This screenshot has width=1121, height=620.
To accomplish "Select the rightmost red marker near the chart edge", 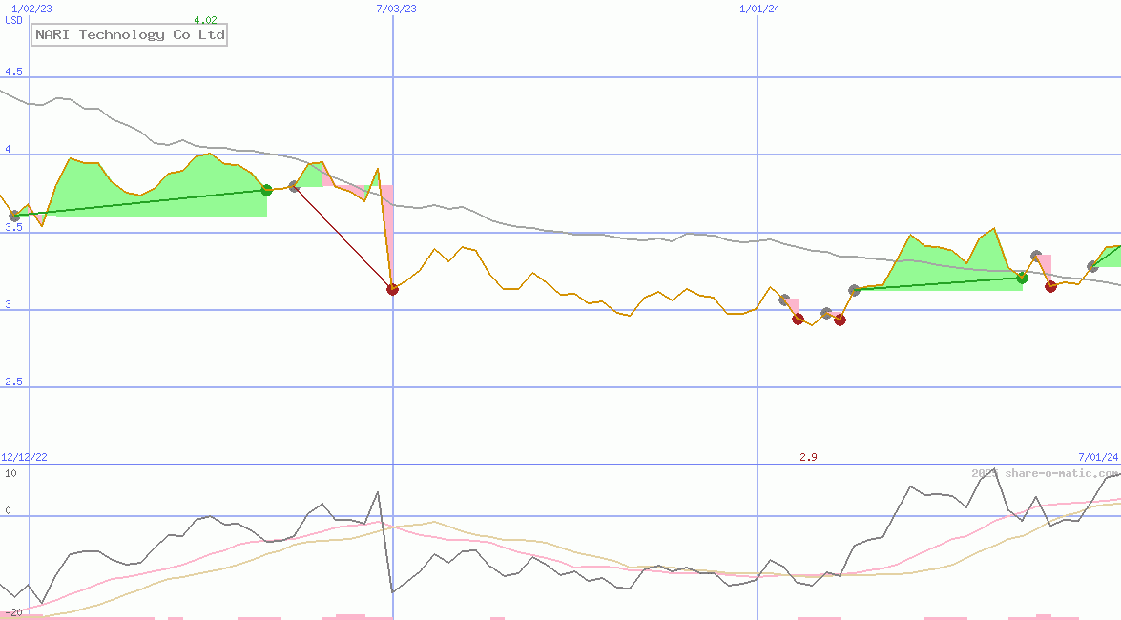I will (x=1050, y=287).
